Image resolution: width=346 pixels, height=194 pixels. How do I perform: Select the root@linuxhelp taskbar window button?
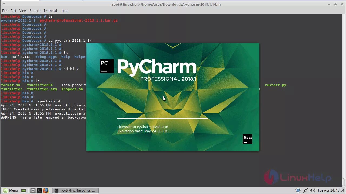click(75, 190)
